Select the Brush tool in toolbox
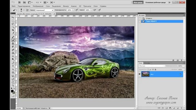The image size is (196, 110). tap(13, 40)
